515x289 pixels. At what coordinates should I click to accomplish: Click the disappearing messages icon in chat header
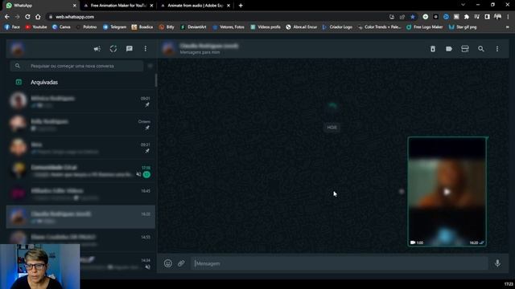433,49
